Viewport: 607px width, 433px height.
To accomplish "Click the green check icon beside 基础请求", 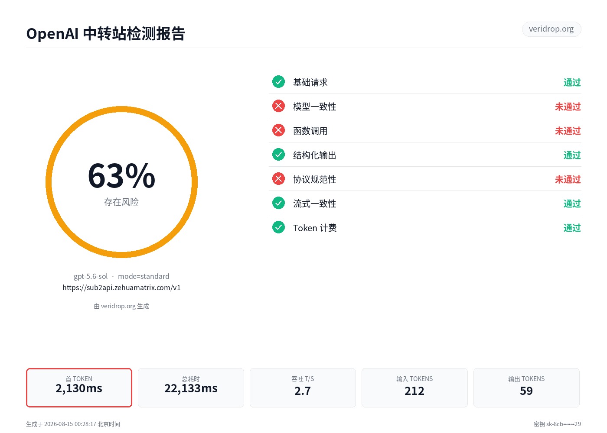I will click(x=278, y=82).
